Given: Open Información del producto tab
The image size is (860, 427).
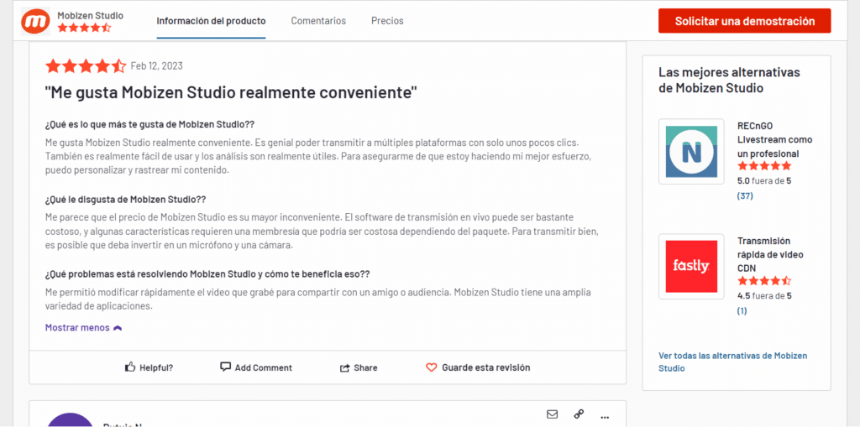Looking at the screenshot, I should coord(211,21).
